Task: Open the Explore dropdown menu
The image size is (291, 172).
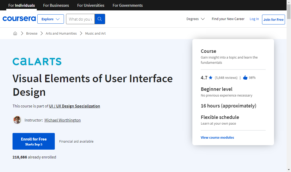Action: tap(51, 19)
